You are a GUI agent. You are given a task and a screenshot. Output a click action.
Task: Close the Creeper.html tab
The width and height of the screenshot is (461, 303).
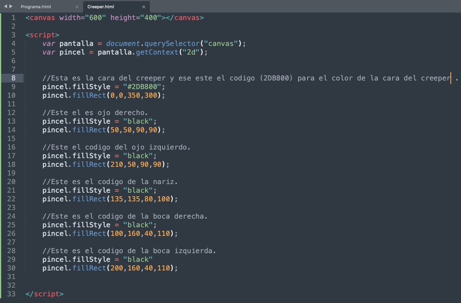tap(144, 7)
